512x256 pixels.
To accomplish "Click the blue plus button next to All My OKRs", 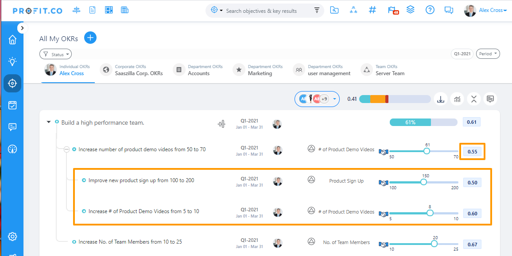I will tap(90, 38).
